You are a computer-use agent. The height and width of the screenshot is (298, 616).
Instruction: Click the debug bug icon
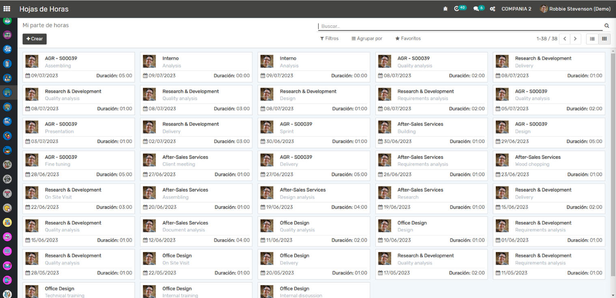445,9
